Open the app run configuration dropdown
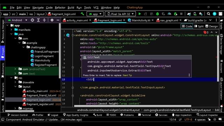Viewport: 224px width, 126px height. [x=95, y=14]
